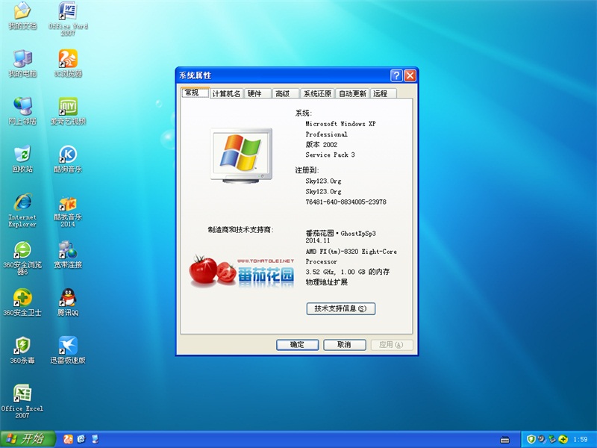Open the 回收站 recycle bin icon
The width and height of the screenshot is (597, 448).
click(x=22, y=155)
